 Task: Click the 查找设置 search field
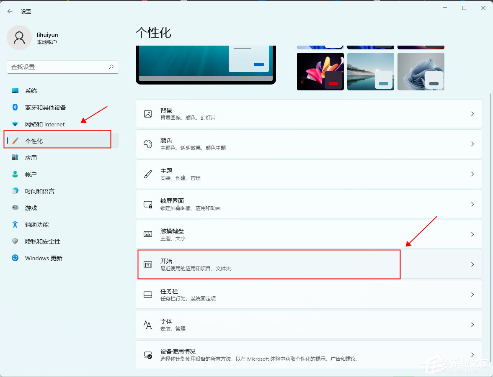(x=63, y=67)
